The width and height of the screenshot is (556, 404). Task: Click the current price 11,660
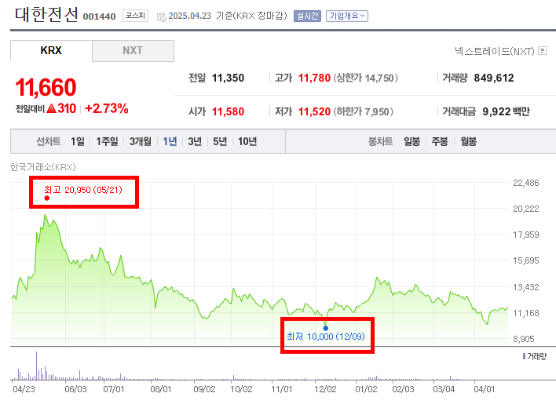click(46, 87)
